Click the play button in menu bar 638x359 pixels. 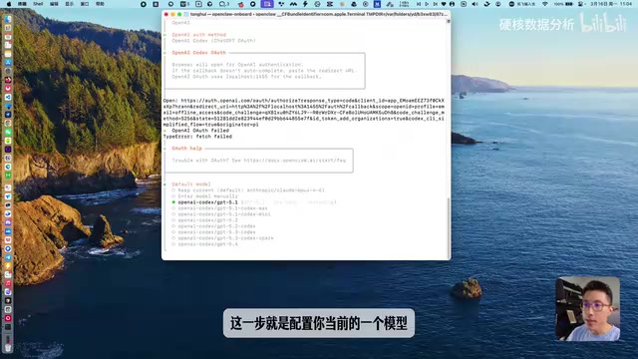[427, 4]
